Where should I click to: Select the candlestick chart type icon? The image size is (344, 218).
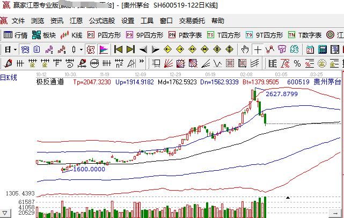[74, 49]
